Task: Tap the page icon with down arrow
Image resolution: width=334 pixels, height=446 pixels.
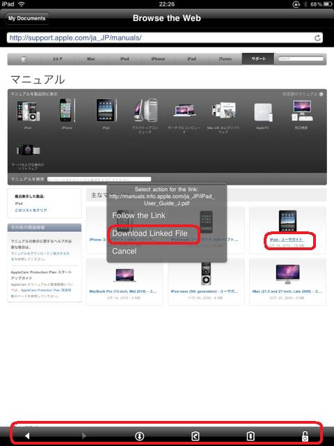Action: [x=250, y=436]
